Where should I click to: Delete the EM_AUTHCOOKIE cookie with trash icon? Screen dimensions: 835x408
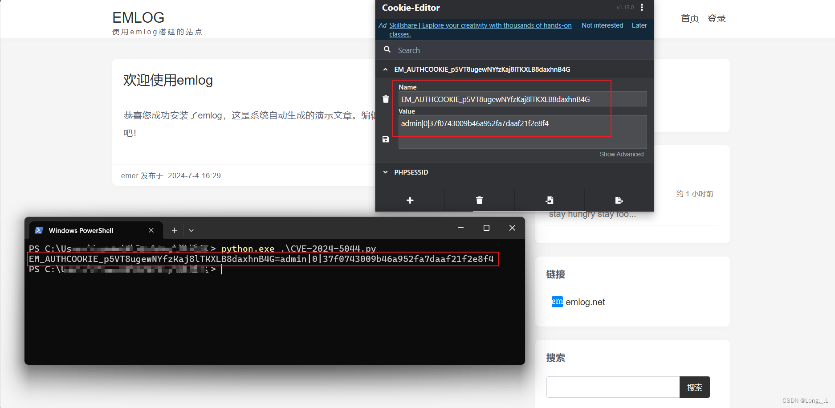(386, 99)
